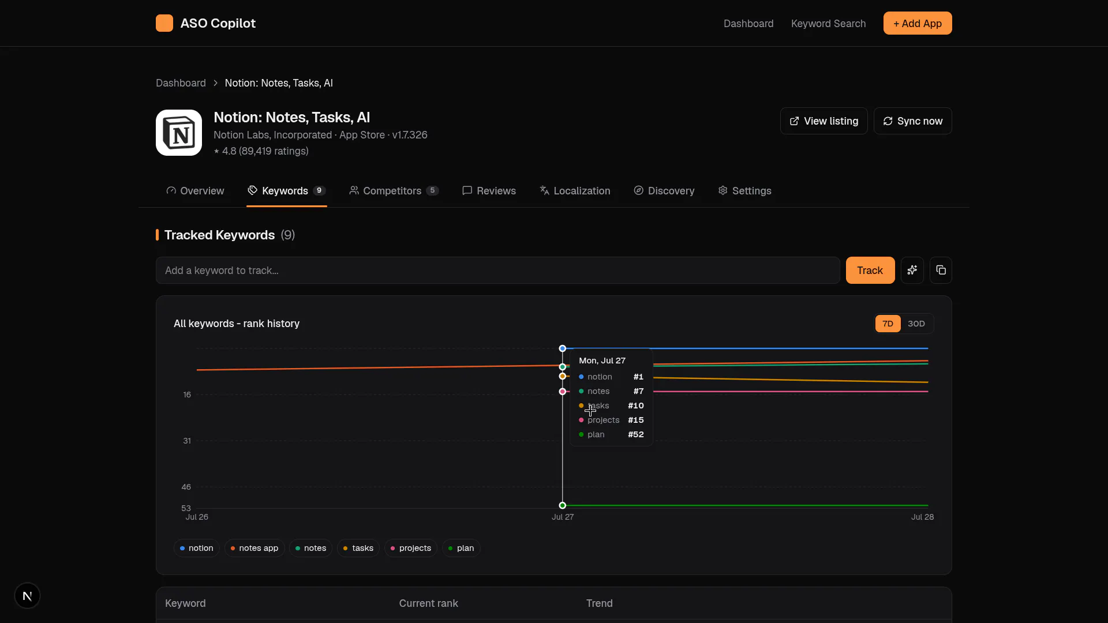Open Dashboard in the top navigation
This screenshot has width=1108, height=623.
coord(748,24)
